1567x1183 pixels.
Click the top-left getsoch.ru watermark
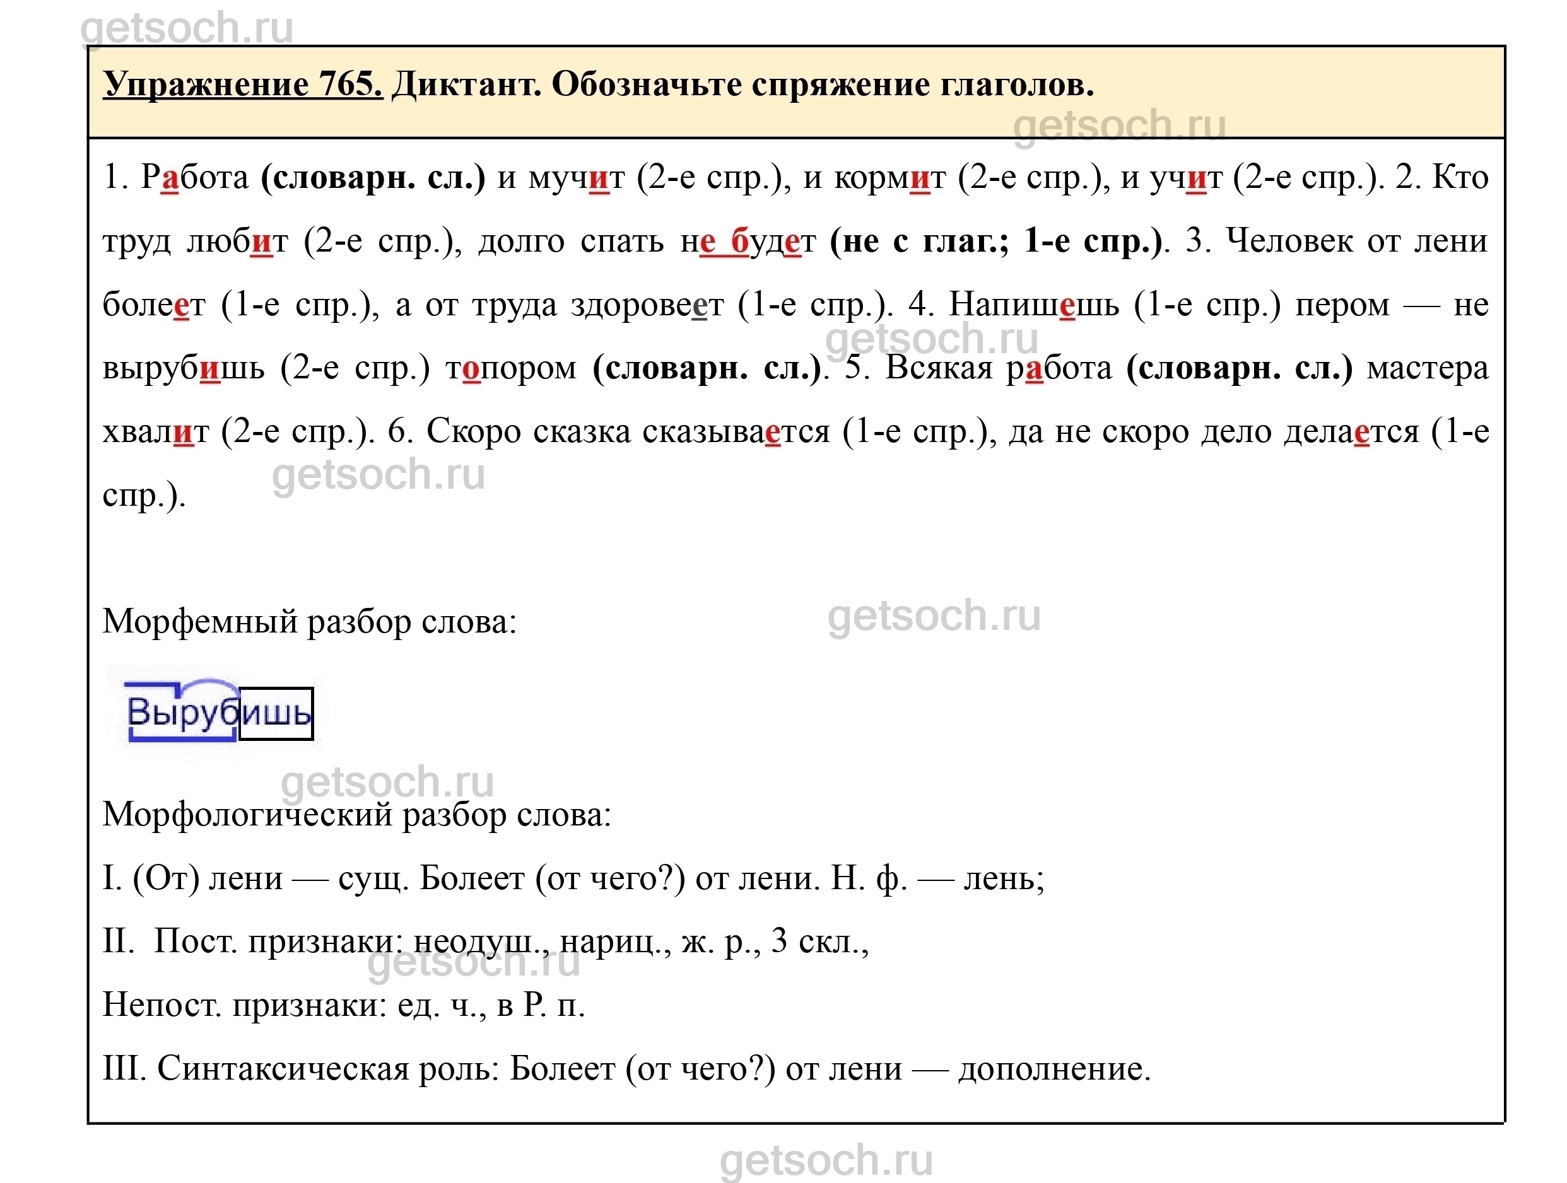pos(186,28)
